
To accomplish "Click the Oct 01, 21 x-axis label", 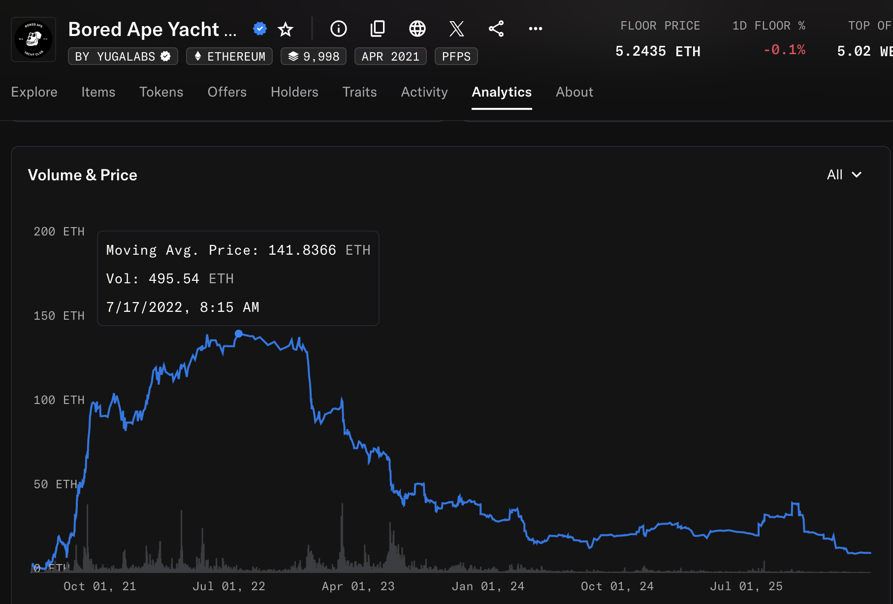I will (x=100, y=586).
